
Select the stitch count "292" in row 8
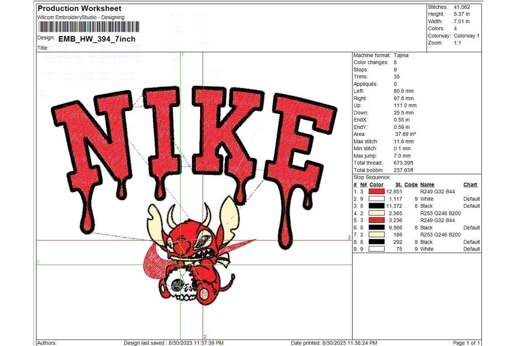[398, 242]
